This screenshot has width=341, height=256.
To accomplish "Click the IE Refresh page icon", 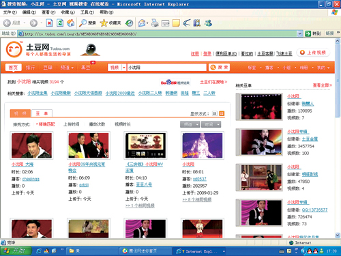I will point(60,23).
